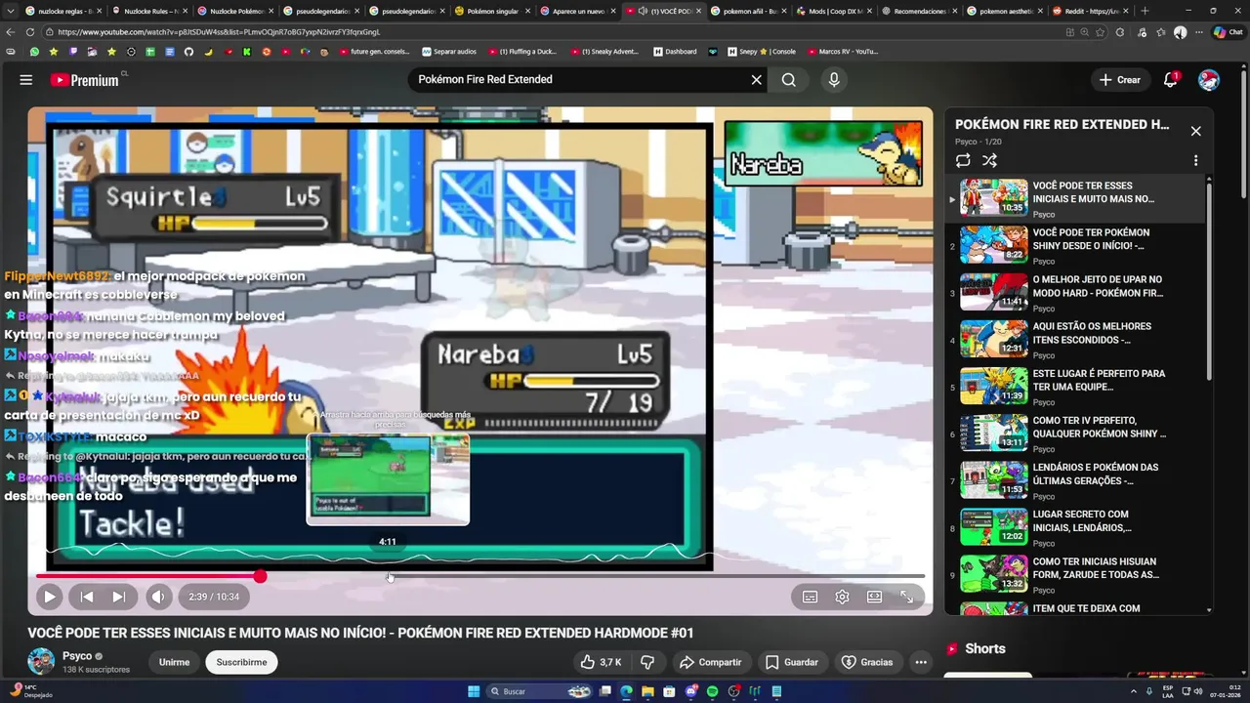The image size is (1250, 703).
Task: Clear the search box text
Action: pos(756,80)
